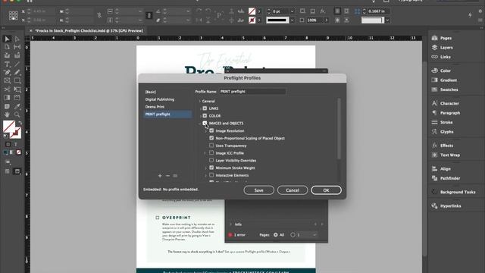Toggle the LINKS category checkbox
This screenshot has height=273, width=485.
pos(205,108)
